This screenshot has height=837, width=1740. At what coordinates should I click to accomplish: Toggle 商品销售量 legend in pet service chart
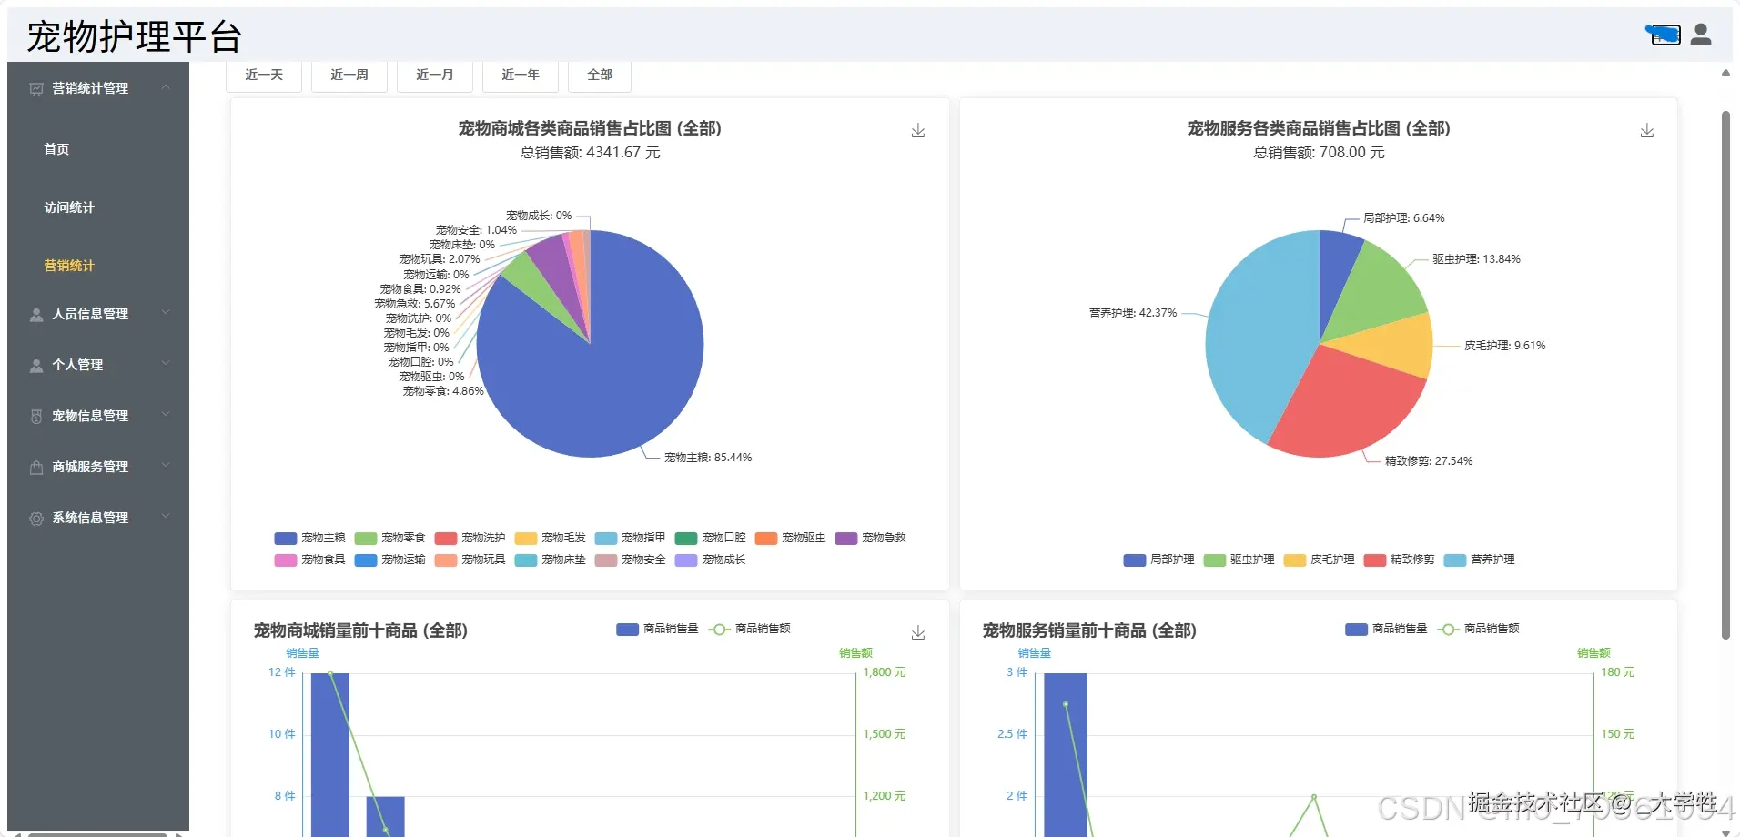tap(1386, 629)
